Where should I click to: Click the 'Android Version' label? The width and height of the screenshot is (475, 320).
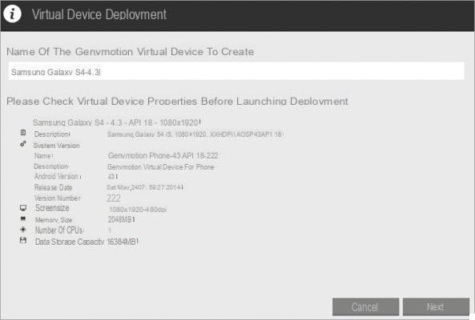pos(58,176)
